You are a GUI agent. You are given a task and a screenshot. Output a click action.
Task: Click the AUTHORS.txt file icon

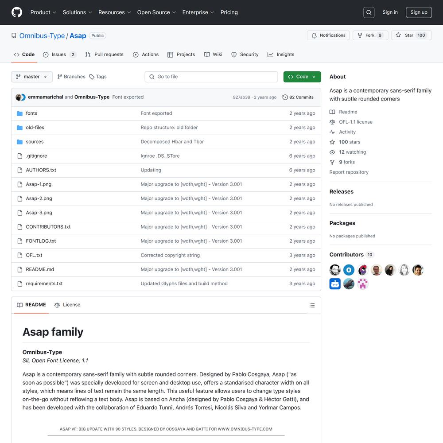[x=20, y=170]
